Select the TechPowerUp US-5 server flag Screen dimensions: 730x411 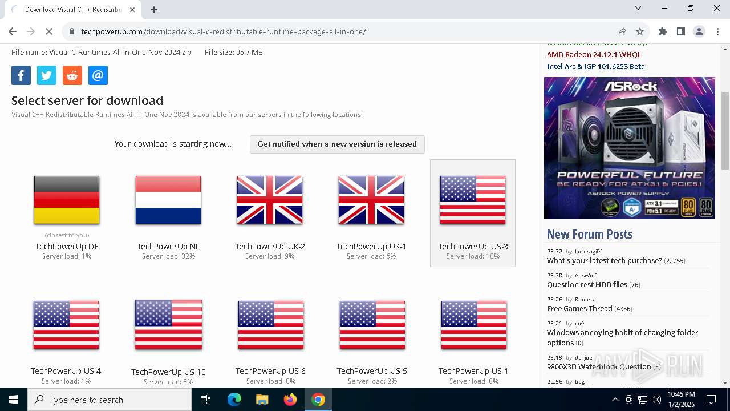click(372, 325)
